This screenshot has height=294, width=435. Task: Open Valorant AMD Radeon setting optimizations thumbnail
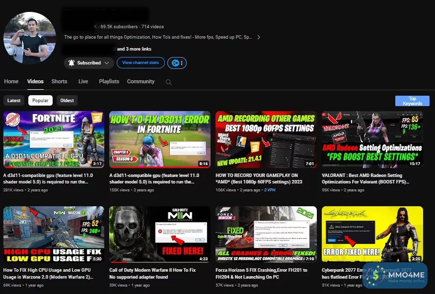[x=372, y=139]
